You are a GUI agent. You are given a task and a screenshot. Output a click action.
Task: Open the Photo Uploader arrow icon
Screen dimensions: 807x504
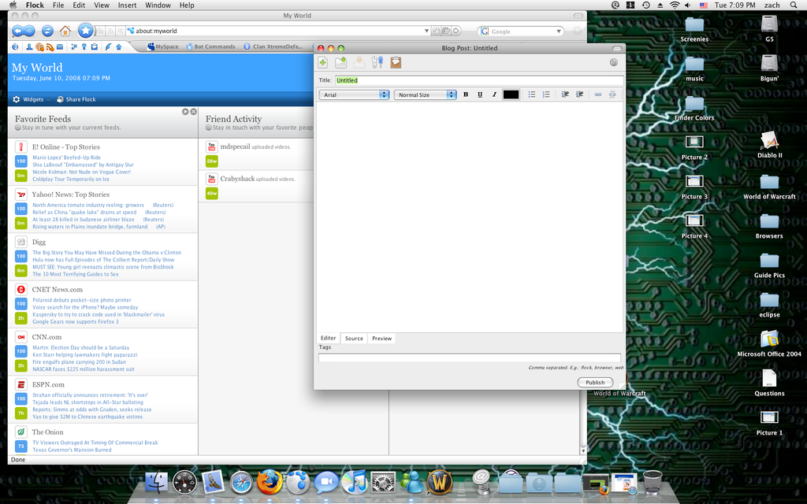[x=119, y=46]
